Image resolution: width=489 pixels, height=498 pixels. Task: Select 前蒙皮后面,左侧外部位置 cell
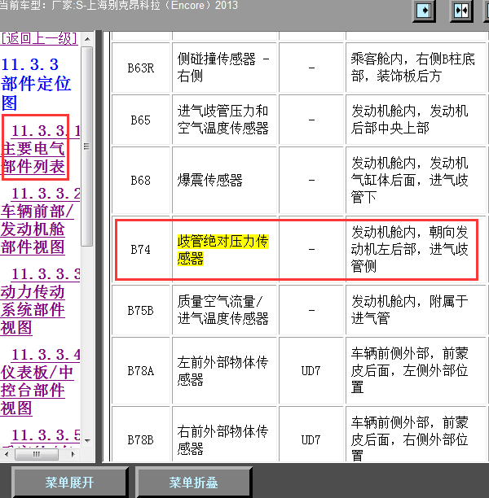pos(416,370)
